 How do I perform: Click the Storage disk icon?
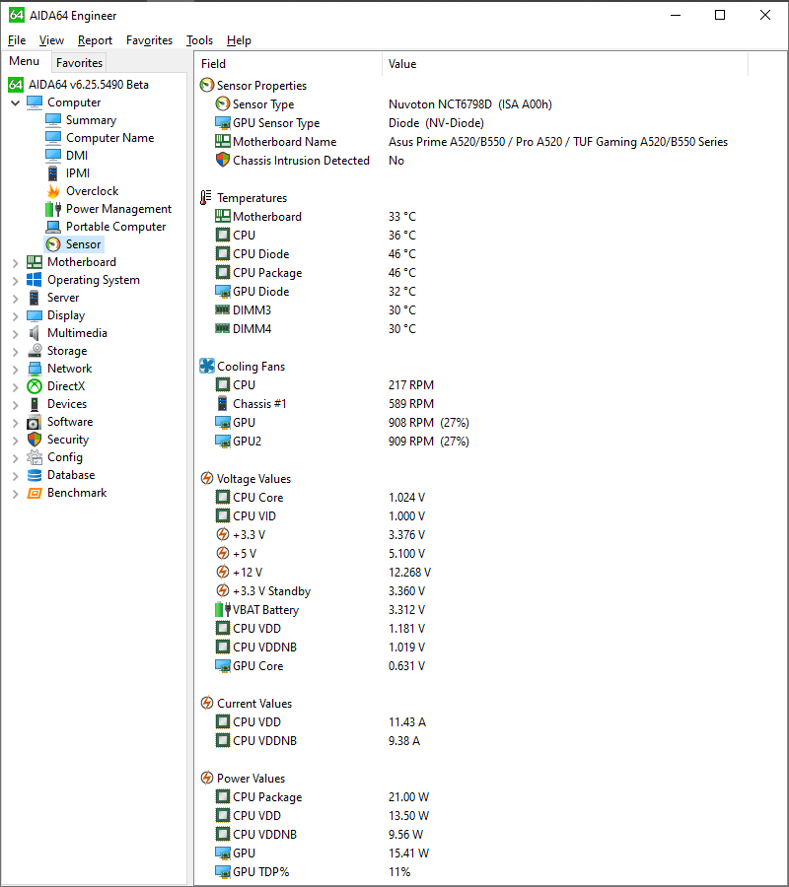(35, 351)
